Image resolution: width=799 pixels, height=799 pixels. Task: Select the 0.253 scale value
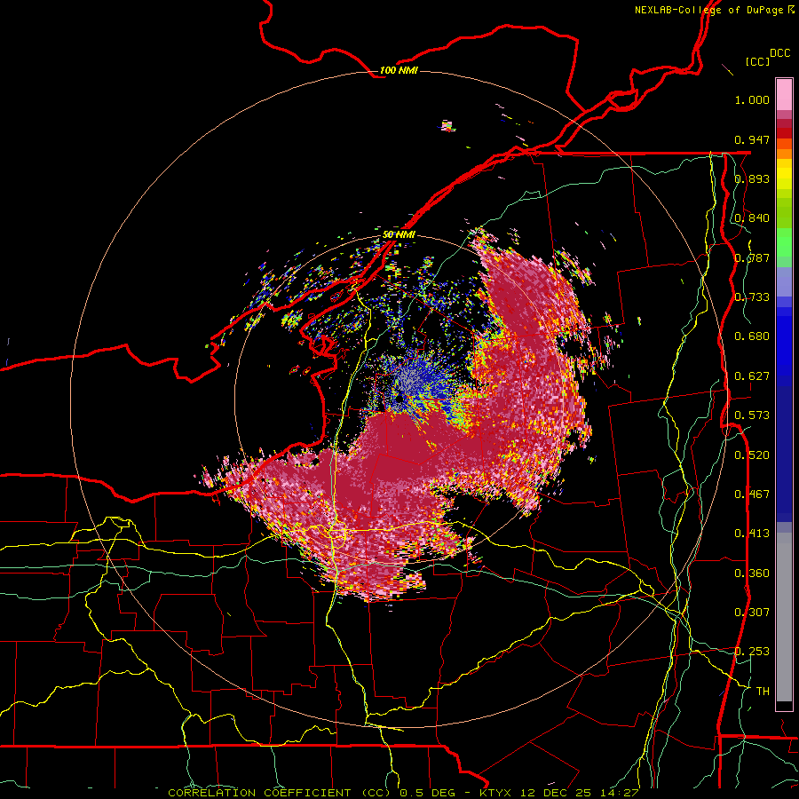click(752, 652)
